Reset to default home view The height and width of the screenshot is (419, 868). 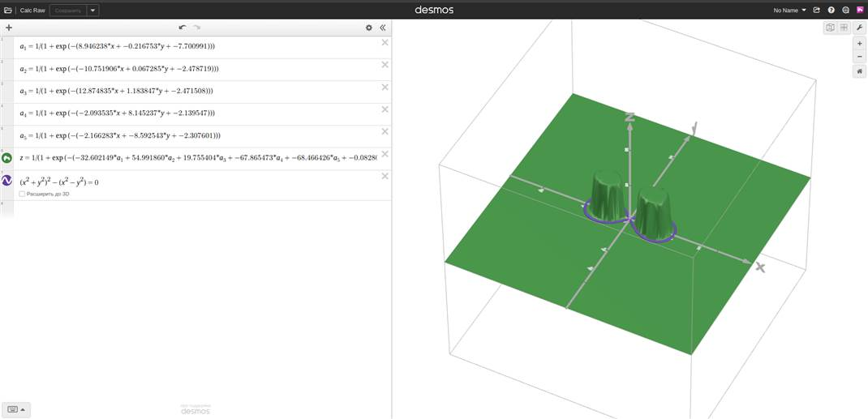click(859, 72)
